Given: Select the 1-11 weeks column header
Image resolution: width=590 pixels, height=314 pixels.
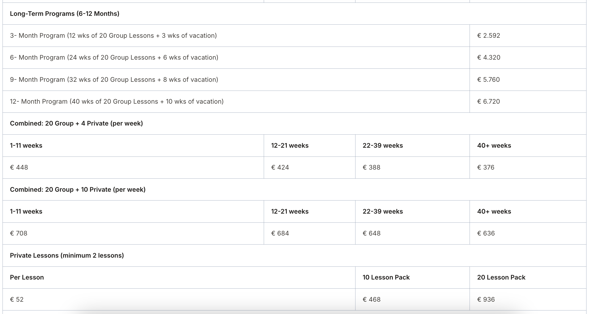Looking at the screenshot, I should pos(26,145).
